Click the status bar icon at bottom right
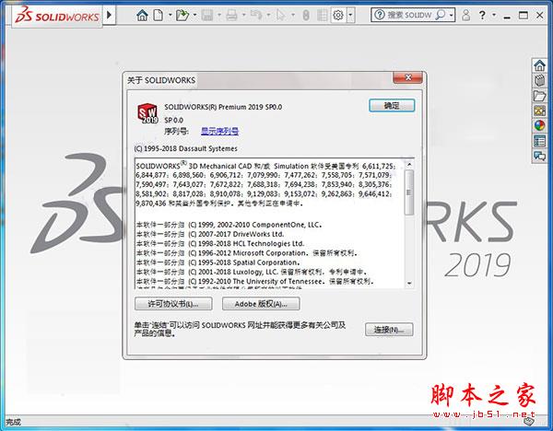553x431 pixels. coord(529,421)
